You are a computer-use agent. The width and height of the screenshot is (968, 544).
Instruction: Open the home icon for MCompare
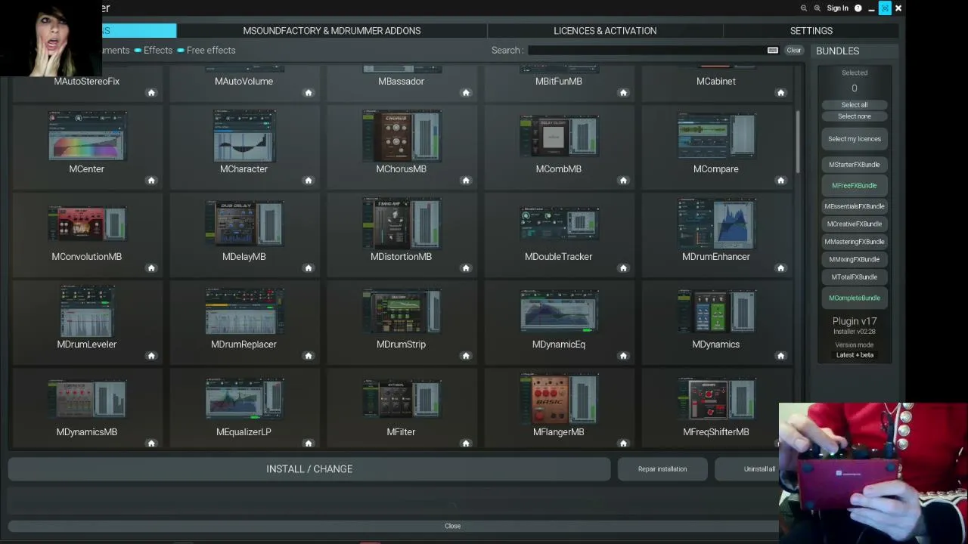click(x=780, y=181)
